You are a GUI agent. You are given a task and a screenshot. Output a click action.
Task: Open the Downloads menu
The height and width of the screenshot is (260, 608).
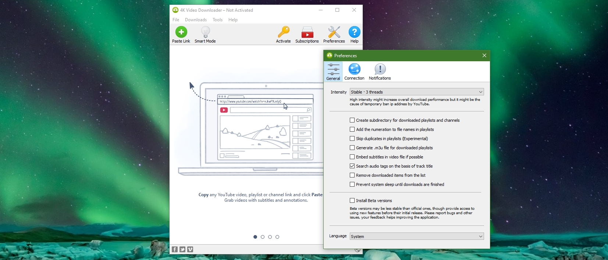(x=196, y=20)
